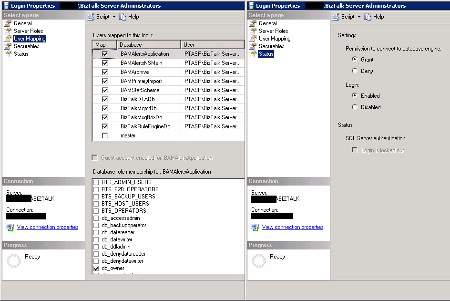Screen dimensions: 450x301
Task: Expand the Script dropdown arrow in left dialog
Action: 114,17
